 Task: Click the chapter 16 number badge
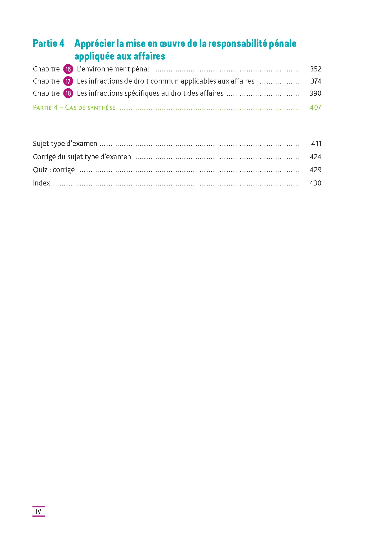(x=68, y=69)
